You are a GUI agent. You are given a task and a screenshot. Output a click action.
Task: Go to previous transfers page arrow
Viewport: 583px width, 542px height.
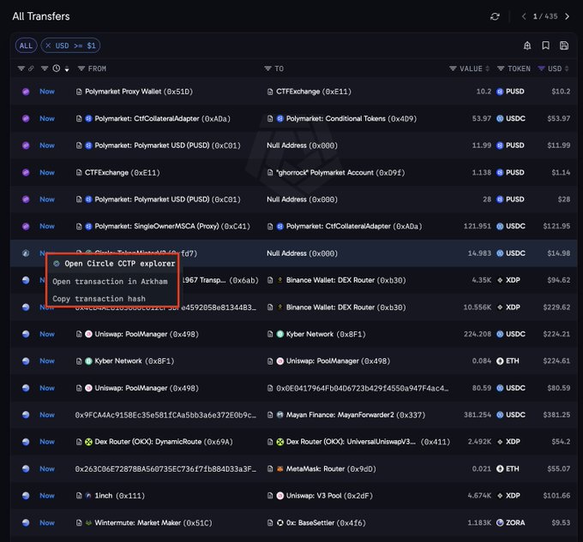pyautogui.click(x=524, y=17)
